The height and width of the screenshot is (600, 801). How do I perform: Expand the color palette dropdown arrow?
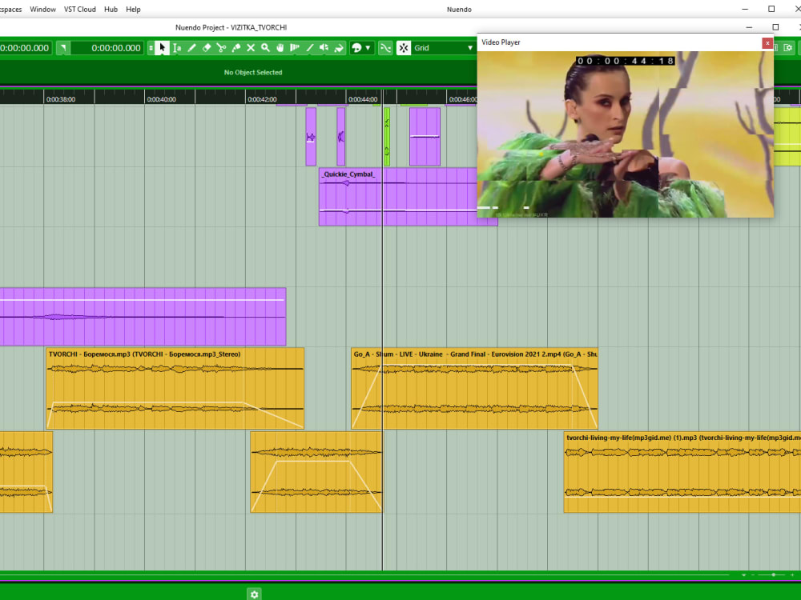pyautogui.click(x=368, y=48)
